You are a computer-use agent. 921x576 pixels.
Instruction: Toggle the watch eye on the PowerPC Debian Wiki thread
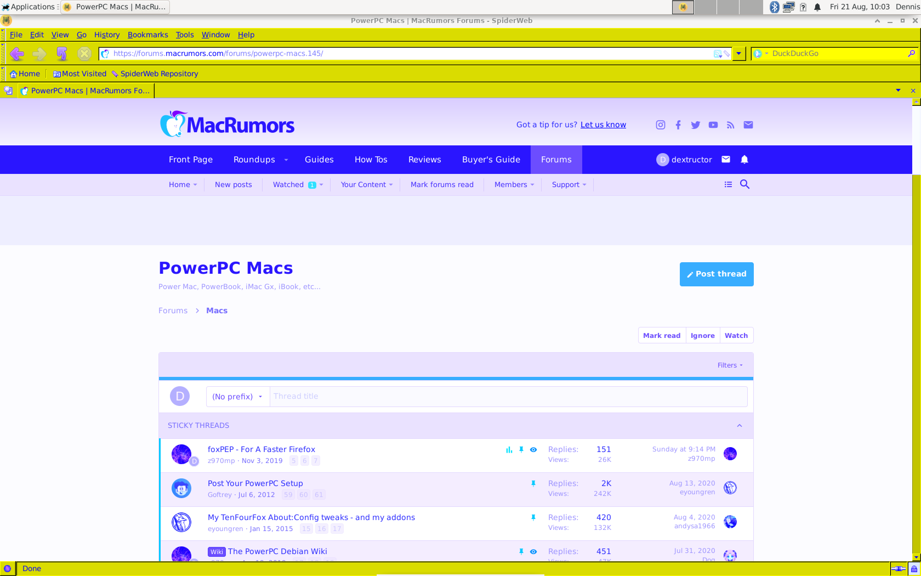tap(533, 551)
